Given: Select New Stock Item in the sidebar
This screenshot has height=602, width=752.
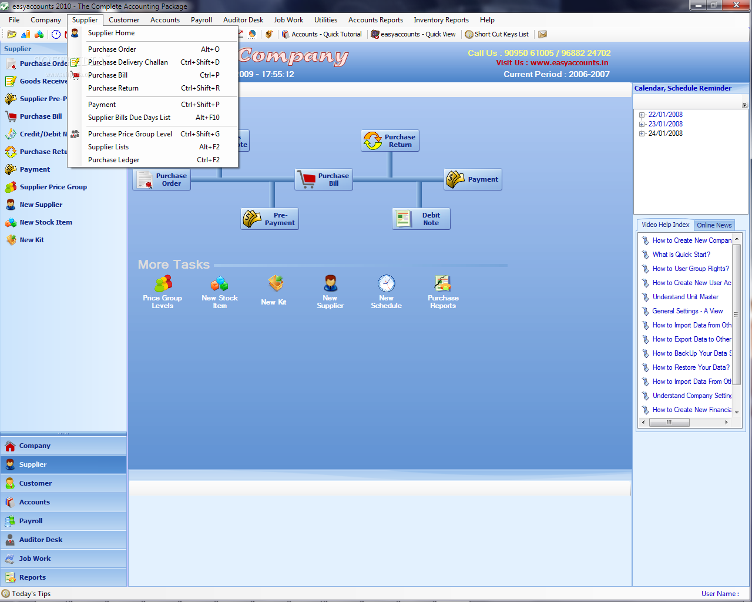Looking at the screenshot, I should point(39,222).
